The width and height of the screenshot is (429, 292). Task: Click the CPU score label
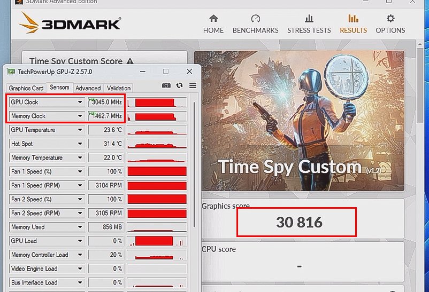click(219, 249)
